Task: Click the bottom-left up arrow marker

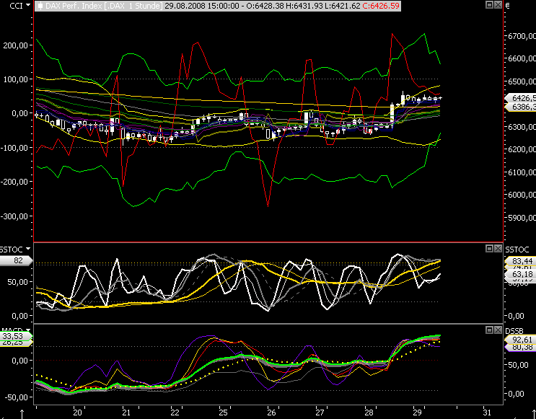Action: pos(22,413)
